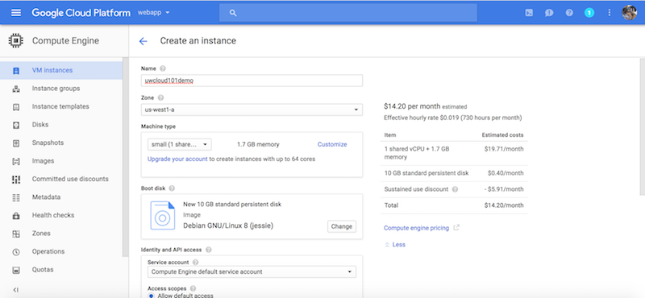Click the Instance groups sidebar icon

[x=16, y=89]
